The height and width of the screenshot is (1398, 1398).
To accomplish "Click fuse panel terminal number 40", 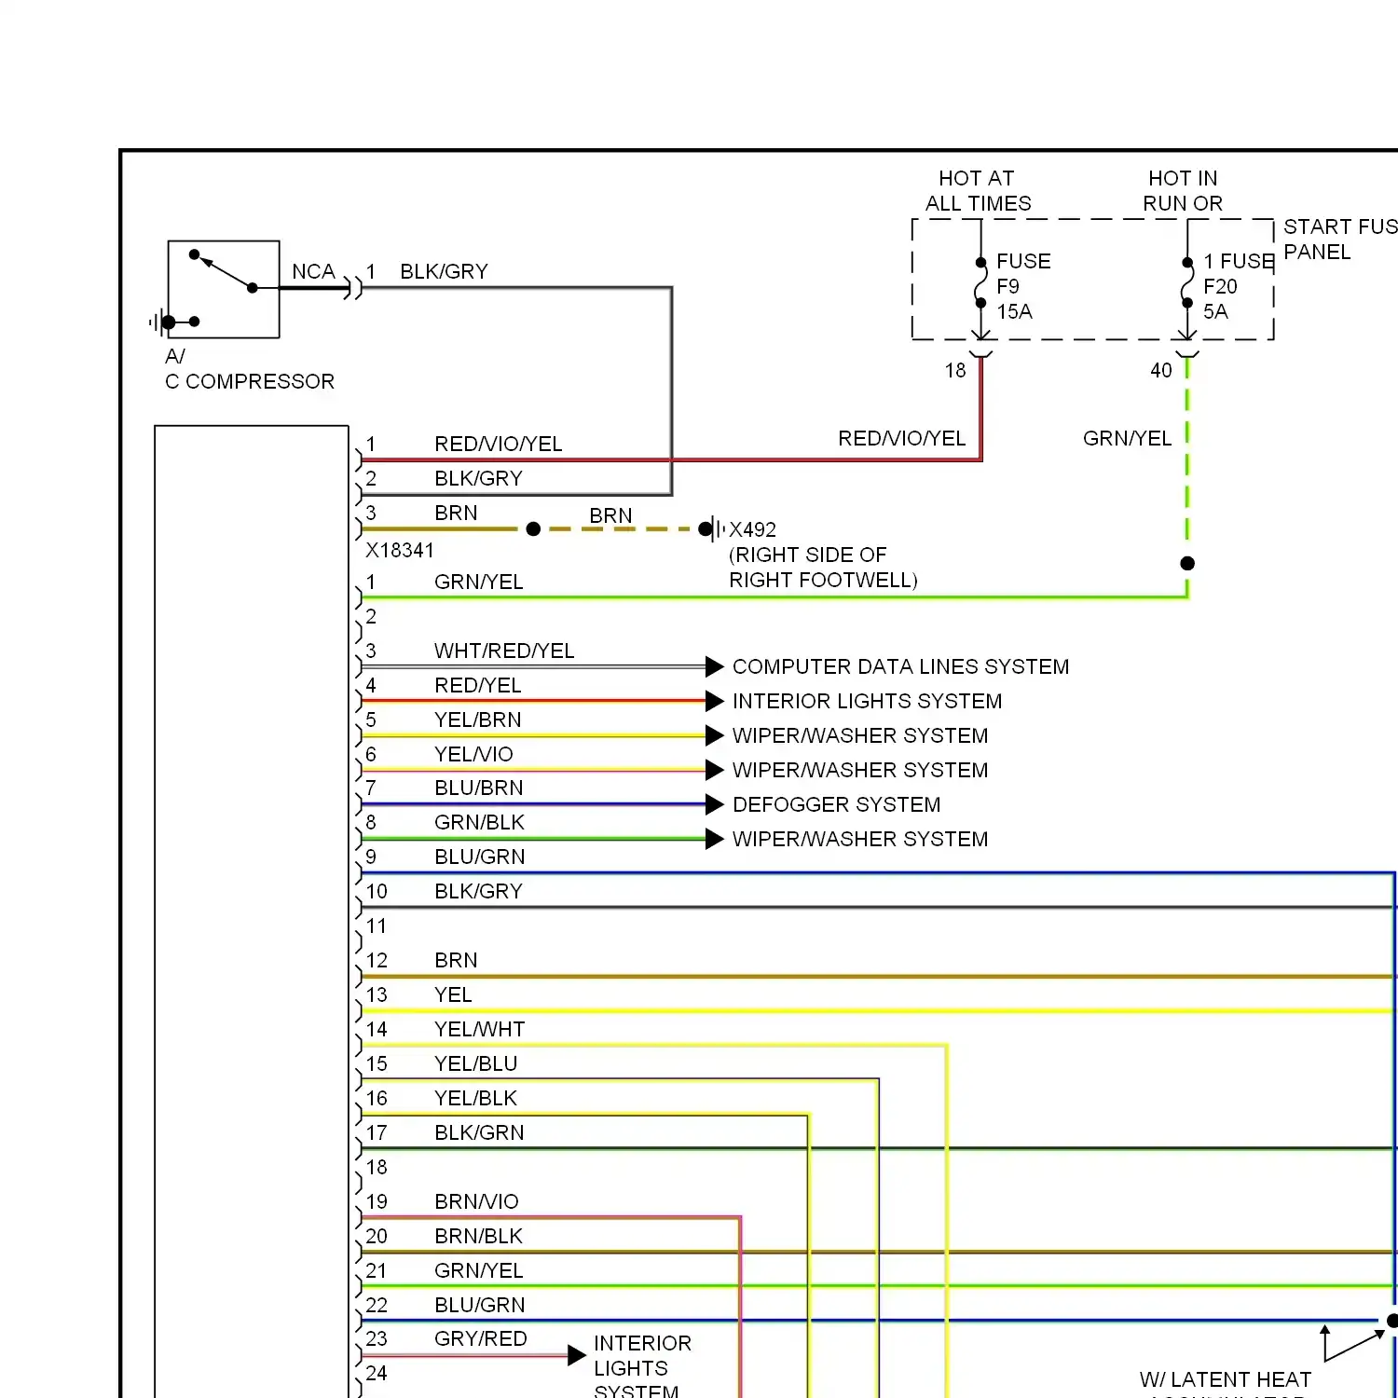I will [1160, 370].
